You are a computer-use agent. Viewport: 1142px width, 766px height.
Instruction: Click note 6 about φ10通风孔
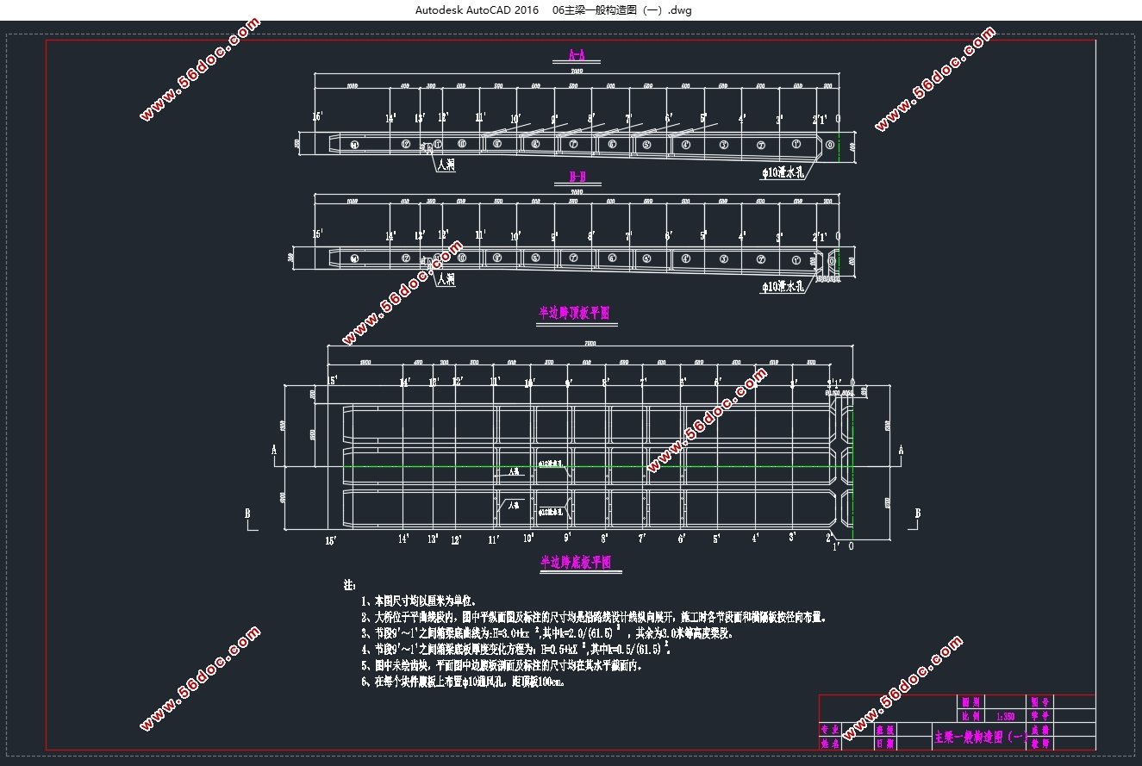click(464, 682)
